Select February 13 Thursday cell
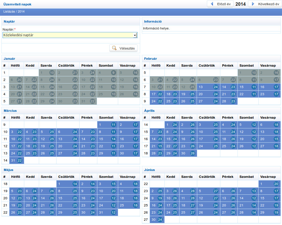The height and width of the screenshot is (225, 282). (208, 87)
